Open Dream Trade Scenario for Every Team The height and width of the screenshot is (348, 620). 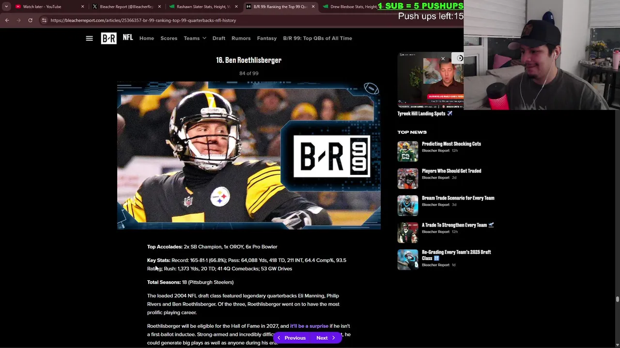click(x=458, y=198)
